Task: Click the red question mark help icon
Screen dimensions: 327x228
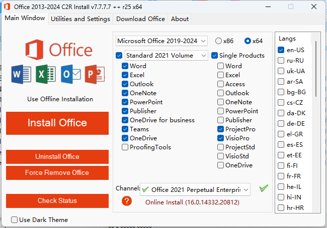Action: coord(127,201)
